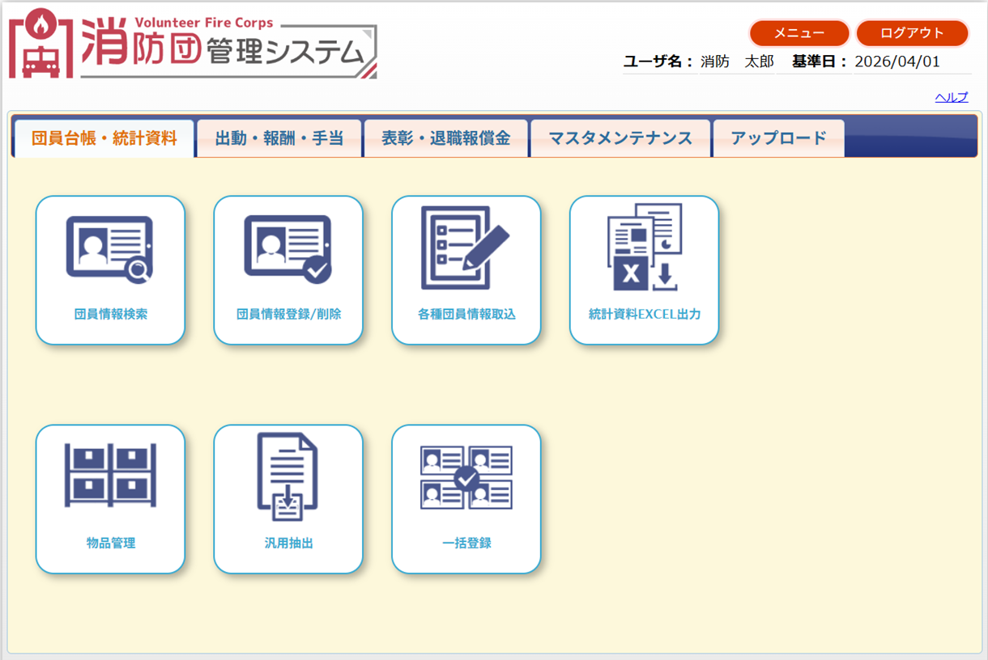Switch to the アップロード tab
Screen dimensions: 988x660
(x=779, y=138)
